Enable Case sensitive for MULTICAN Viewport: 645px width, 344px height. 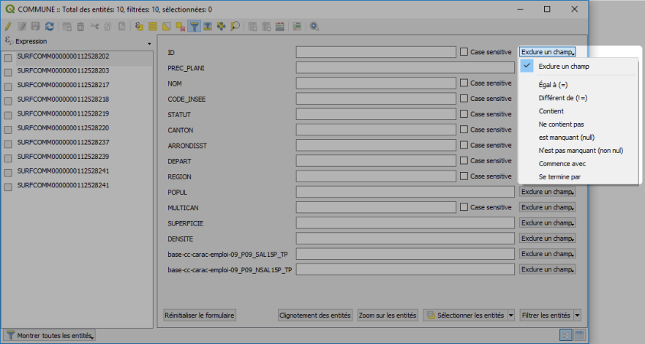[464, 207]
